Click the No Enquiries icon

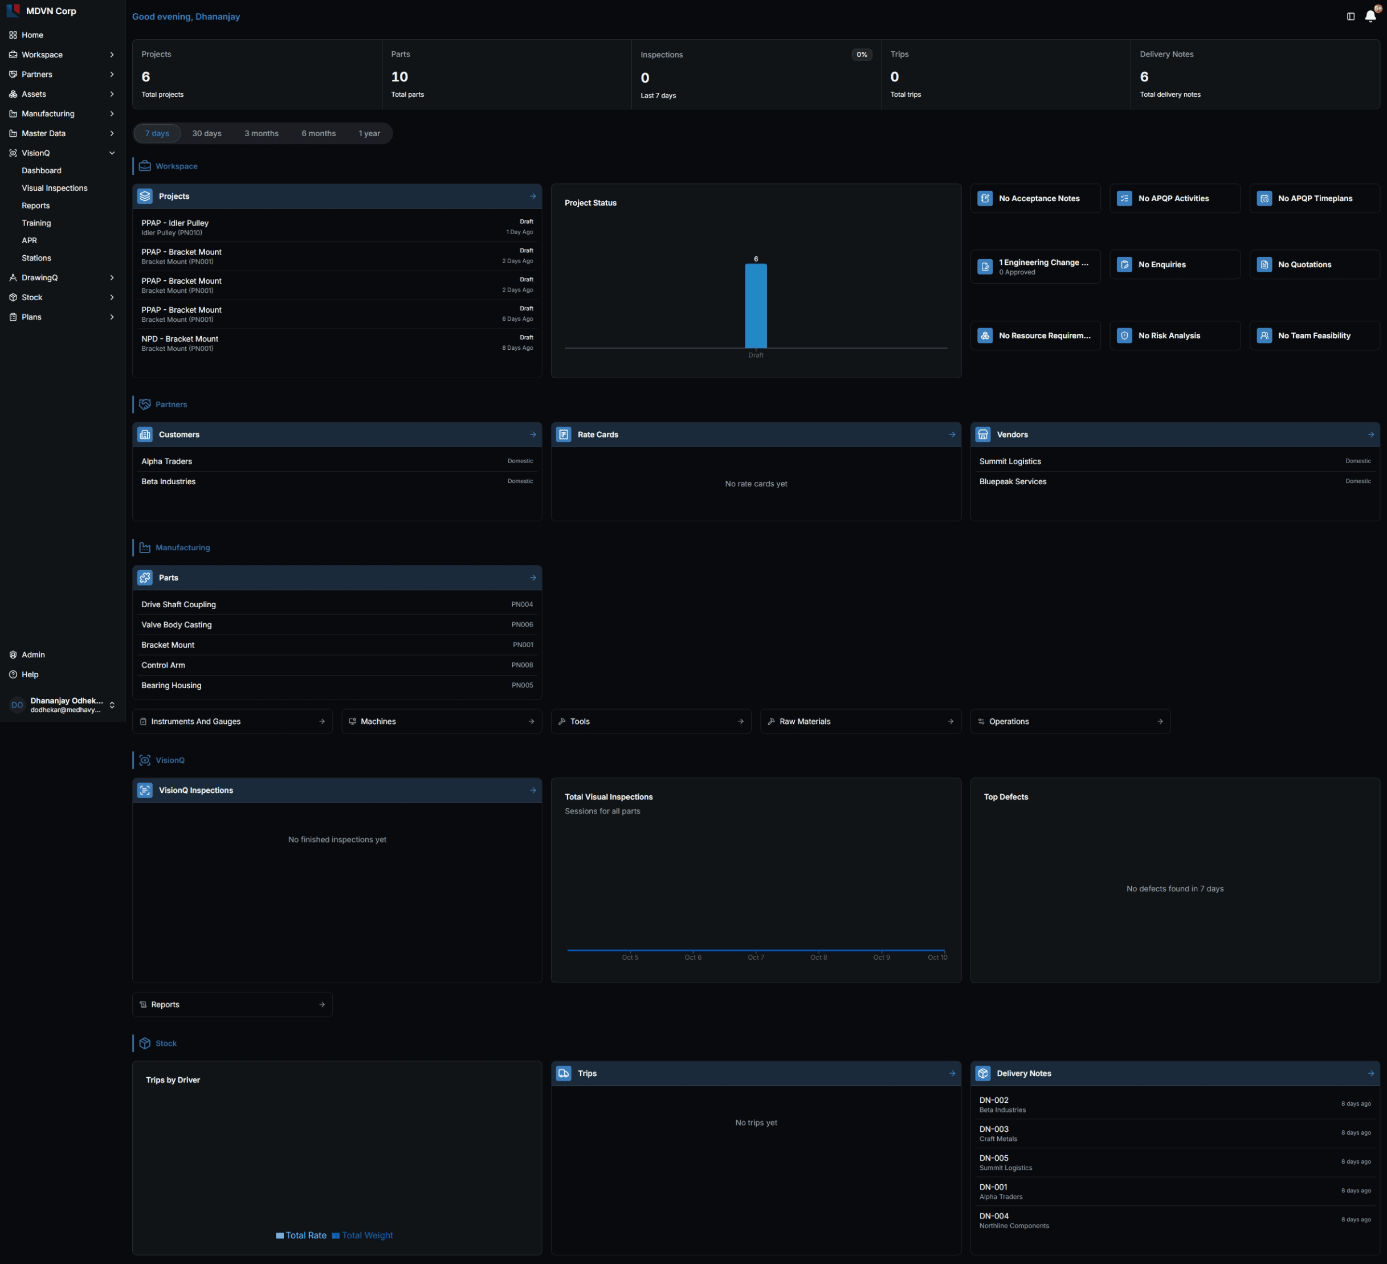point(1124,265)
